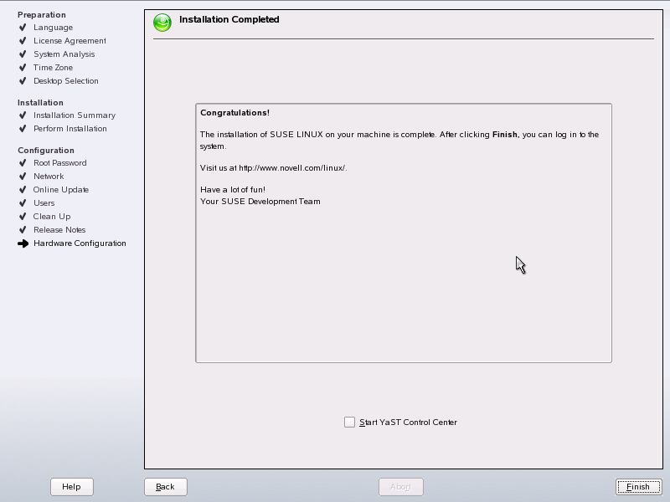Viewport: 670px width, 502px height.
Task: Enable the Start YaST Control Center checkbox
Action: (349, 423)
